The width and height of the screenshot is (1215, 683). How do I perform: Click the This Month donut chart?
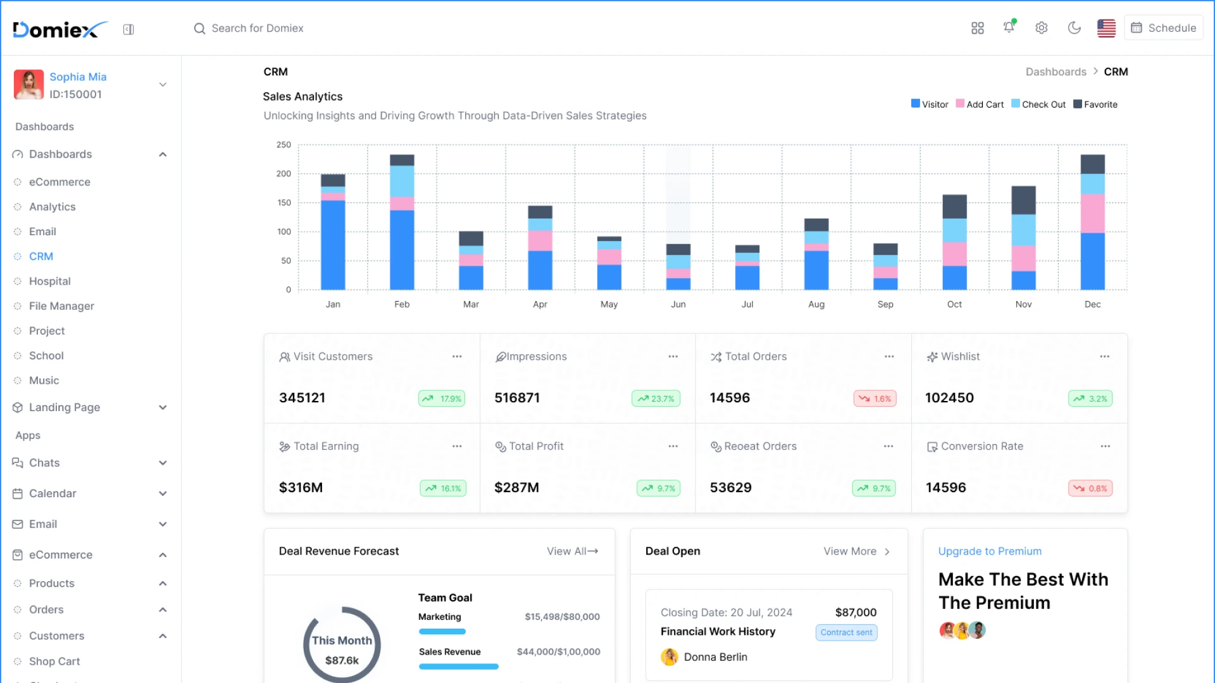(342, 645)
